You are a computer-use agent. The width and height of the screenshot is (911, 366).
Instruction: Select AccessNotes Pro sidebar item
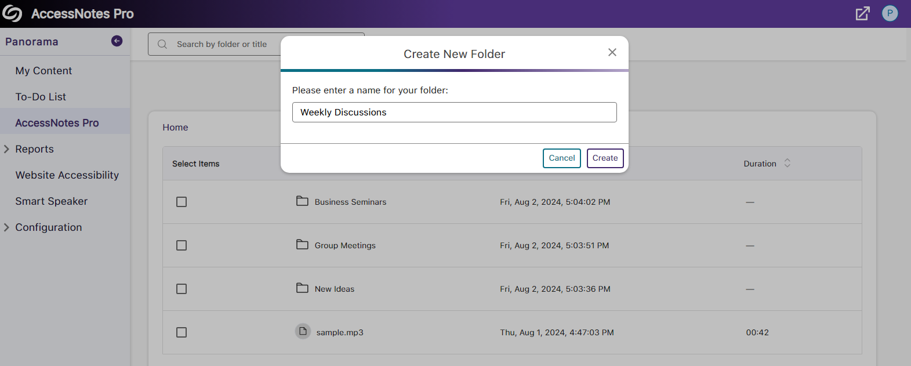[57, 123]
